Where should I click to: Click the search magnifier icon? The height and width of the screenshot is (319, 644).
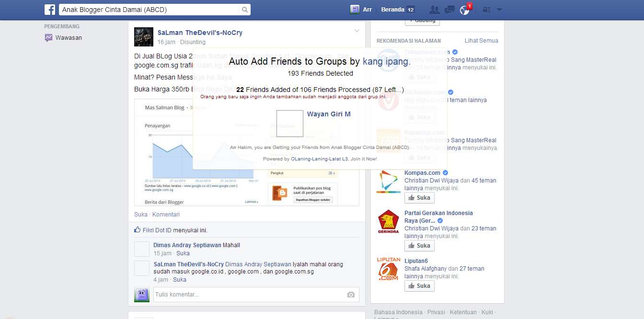pyautogui.click(x=244, y=9)
